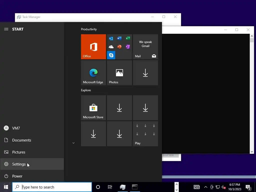Open OneDrive from the Office apps folder
This screenshot has height=192, width=256.
click(111, 47)
